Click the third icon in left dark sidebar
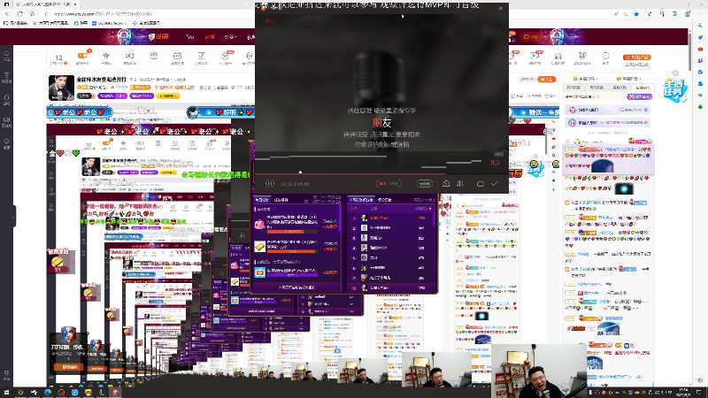This screenshot has height=398, width=708. coord(6,99)
